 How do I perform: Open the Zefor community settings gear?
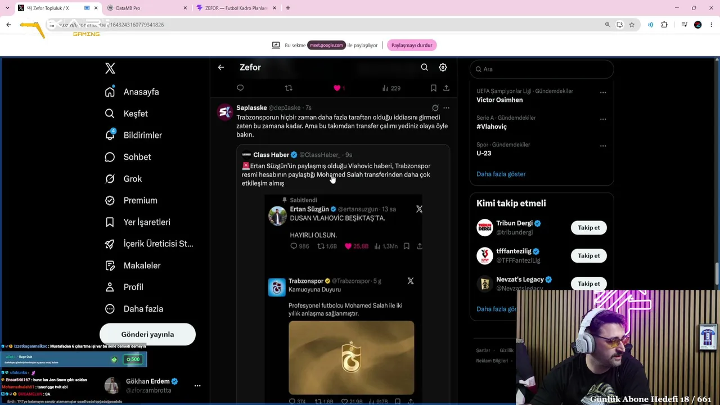443,67
